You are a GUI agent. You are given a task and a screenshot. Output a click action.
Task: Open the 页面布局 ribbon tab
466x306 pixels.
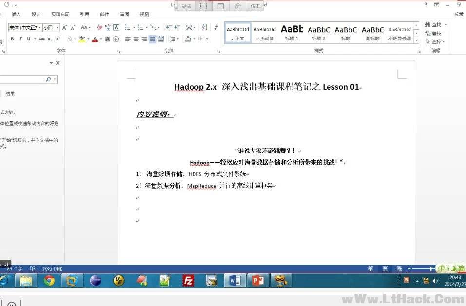click(x=60, y=14)
